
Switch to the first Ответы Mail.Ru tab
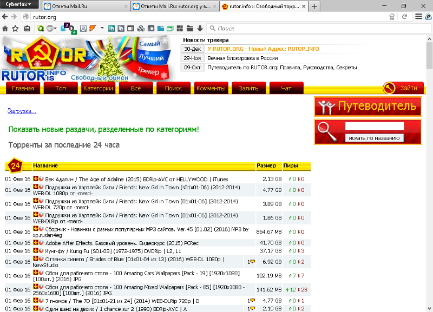pyautogui.click(x=87, y=6)
